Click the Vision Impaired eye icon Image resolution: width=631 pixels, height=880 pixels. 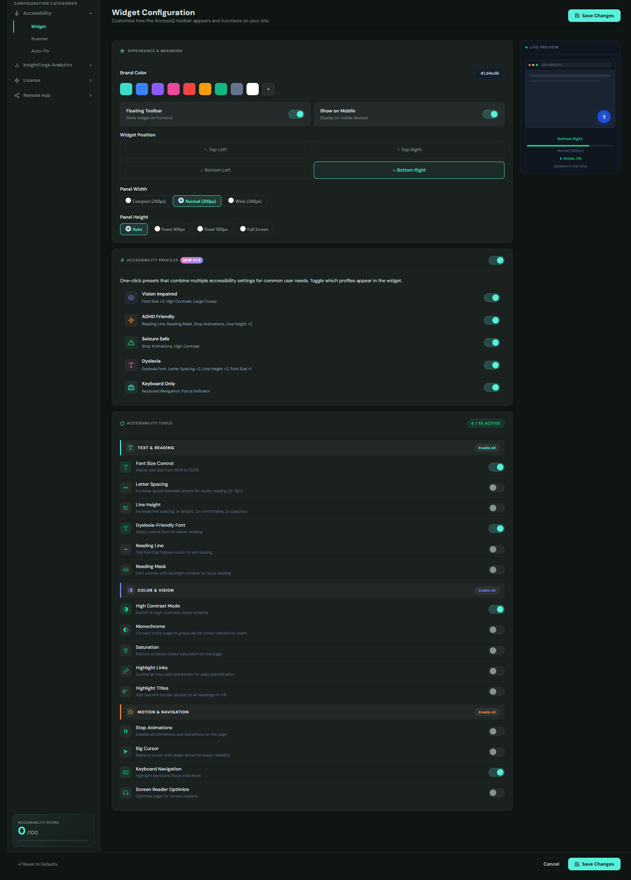click(x=131, y=298)
